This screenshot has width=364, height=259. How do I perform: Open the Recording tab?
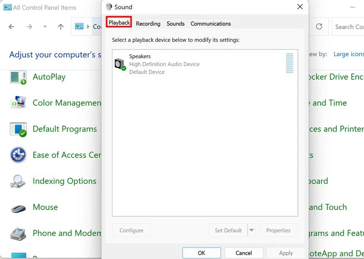pyautogui.click(x=148, y=24)
